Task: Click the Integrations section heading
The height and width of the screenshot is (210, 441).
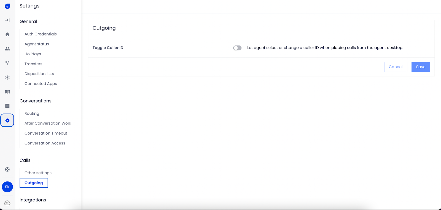Action: [x=33, y=200]
